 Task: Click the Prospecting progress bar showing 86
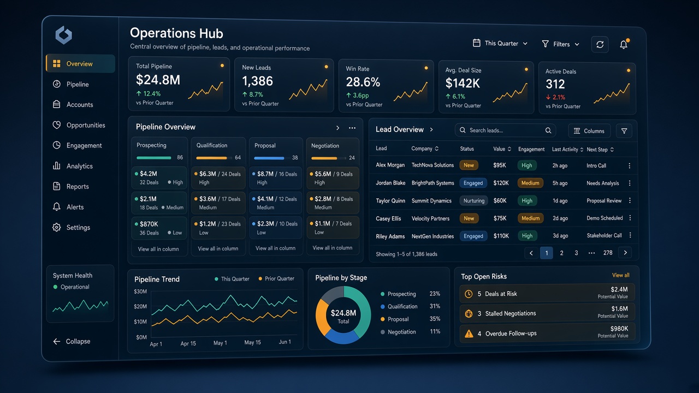click(x=154, y=158)
